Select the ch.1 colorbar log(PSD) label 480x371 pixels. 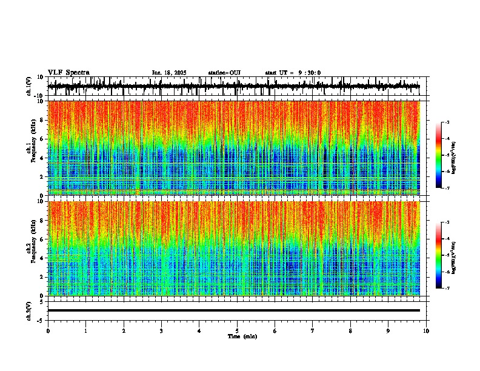point(454,158)
